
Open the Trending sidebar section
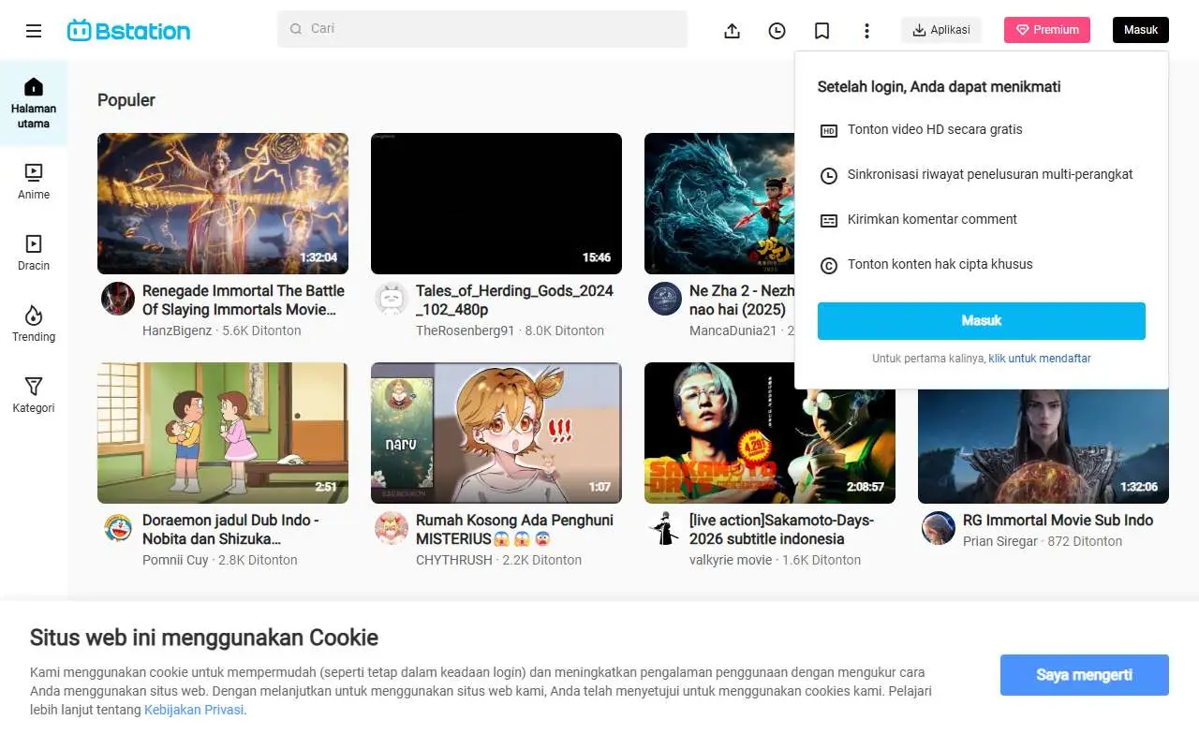pos(34,324)
